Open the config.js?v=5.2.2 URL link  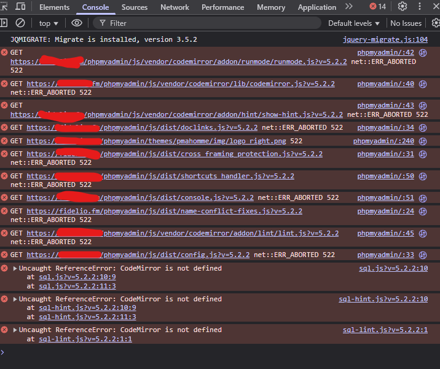(138, 255)
